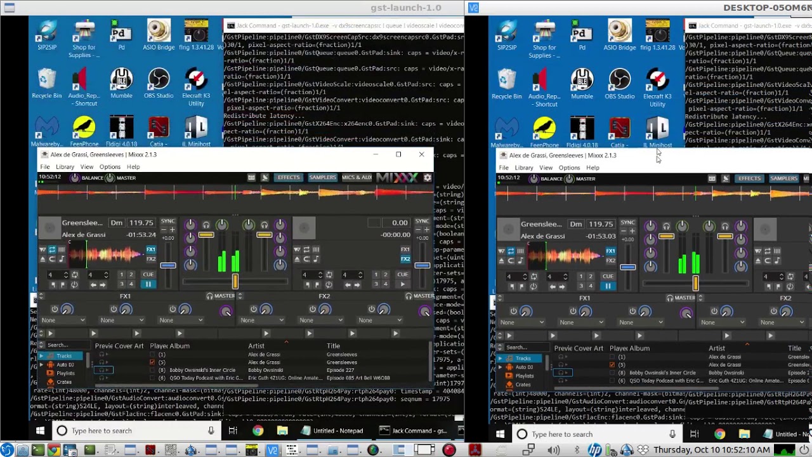The image size is (812, 457).
Task: Open File Explorer on gst-launch window taskbar
Action: [282, 431]
